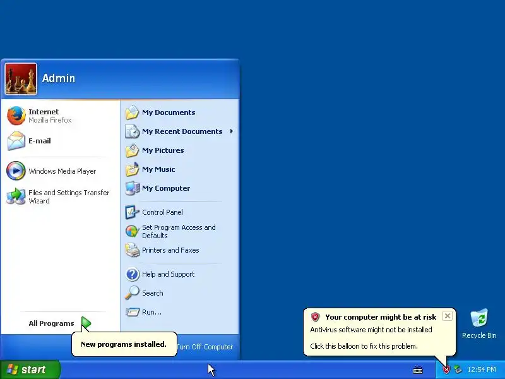Expand All Programs green arrow
The height and width of the screenshot is (379, 505).
point(86,323)
